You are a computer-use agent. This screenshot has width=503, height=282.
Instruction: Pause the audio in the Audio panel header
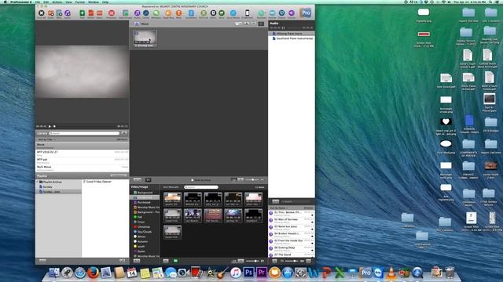tap(283, 28)
